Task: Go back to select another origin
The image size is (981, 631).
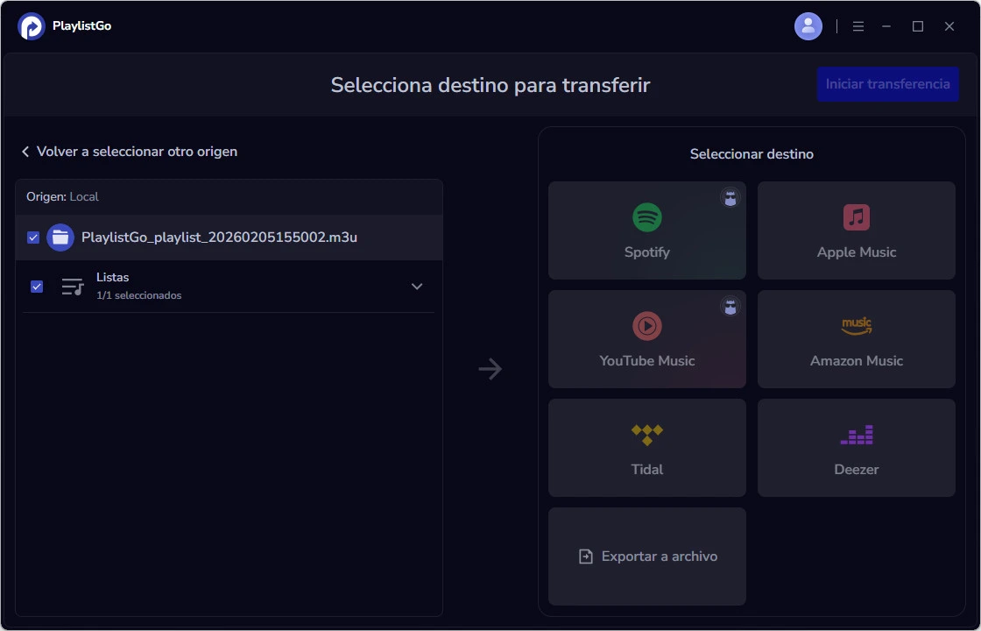Action: [x=129, y=151]
